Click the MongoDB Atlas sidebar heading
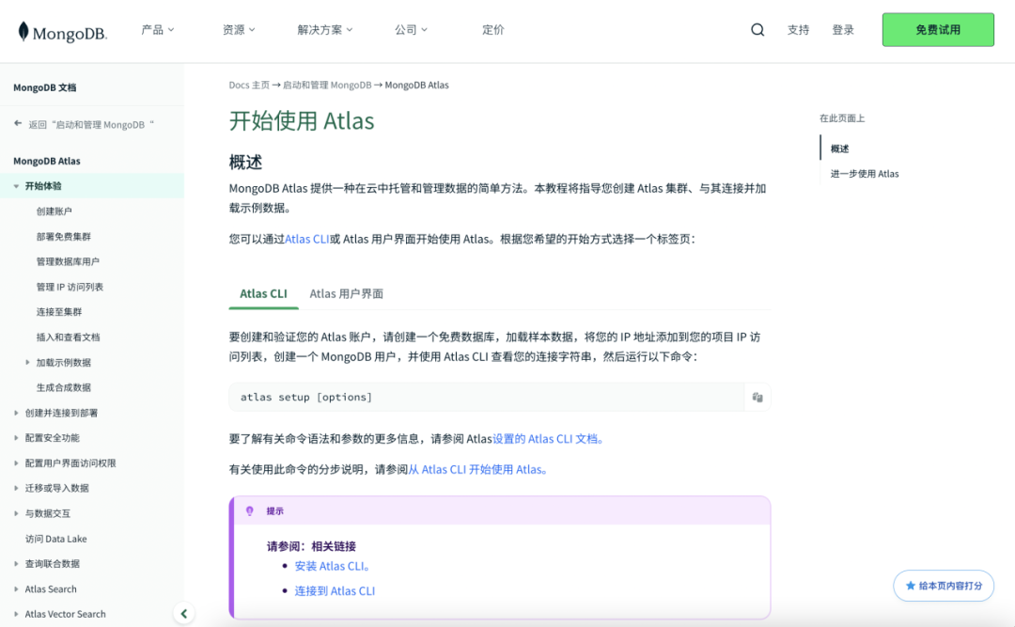The height and width of the screenshot is (627, 1015). coord(47,161)
